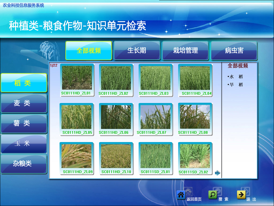Screen dimensions: 274x206
Task: Switch to the 生长期 tab
Action: pyautogui.click(x=137, y=51)
